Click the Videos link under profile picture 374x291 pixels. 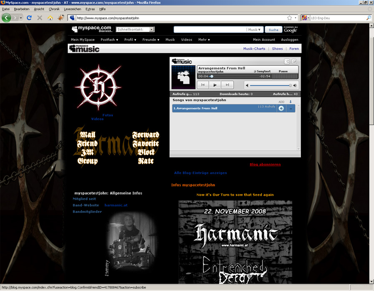97,119
